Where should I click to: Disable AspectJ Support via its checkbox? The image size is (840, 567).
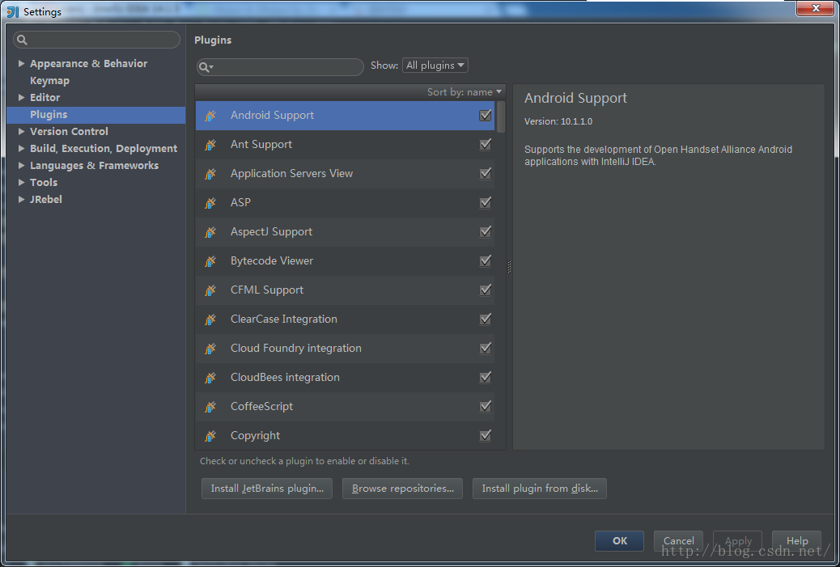click(x=486, y=231)
